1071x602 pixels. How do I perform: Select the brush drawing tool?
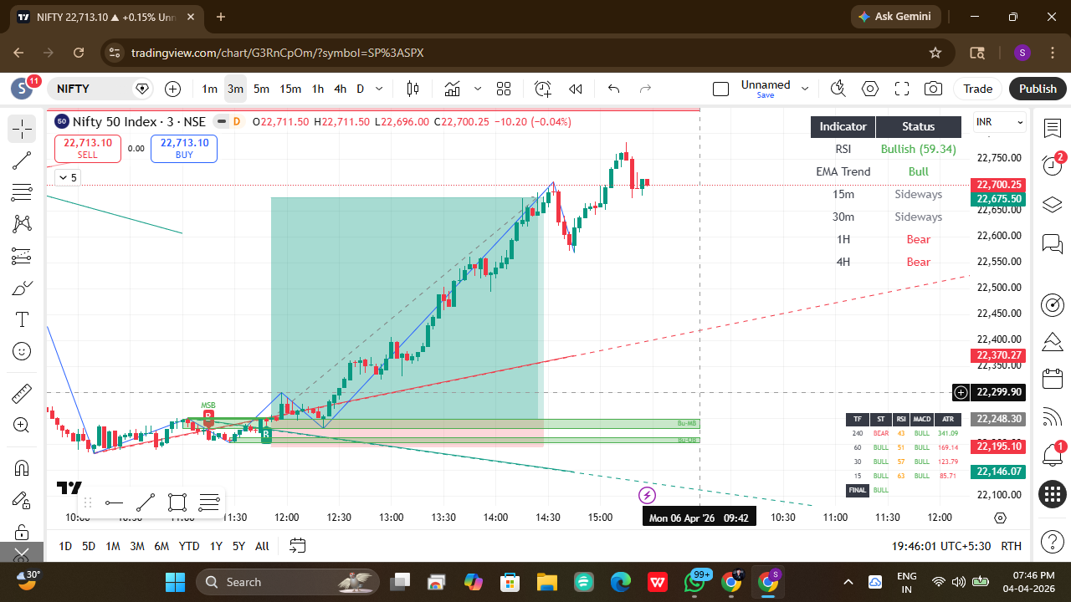click(22, 288)
